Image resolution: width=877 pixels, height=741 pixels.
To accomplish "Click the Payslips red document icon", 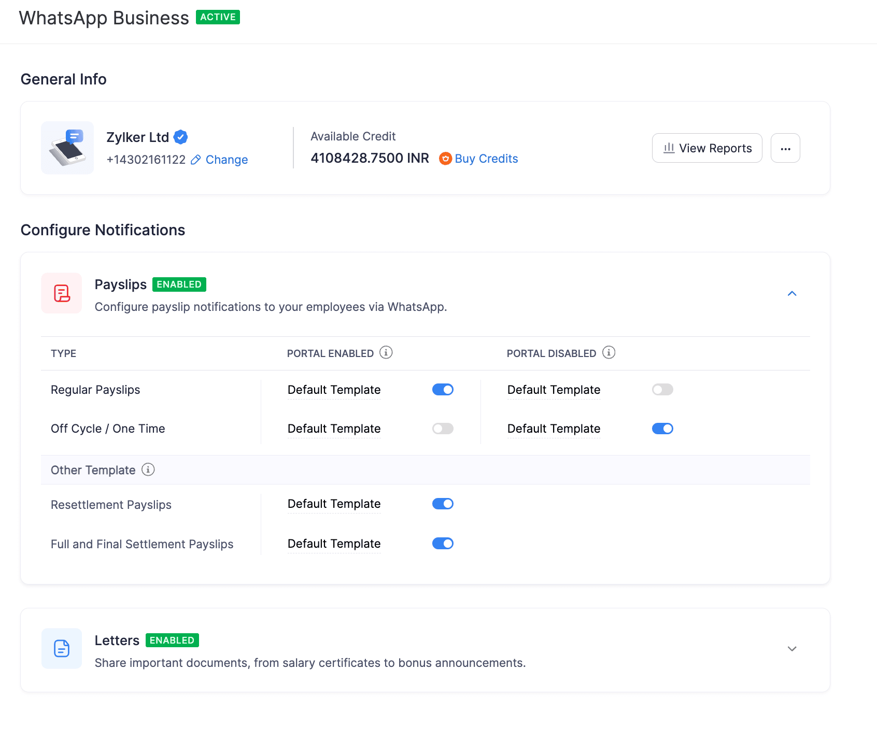I will pos(61,293).
